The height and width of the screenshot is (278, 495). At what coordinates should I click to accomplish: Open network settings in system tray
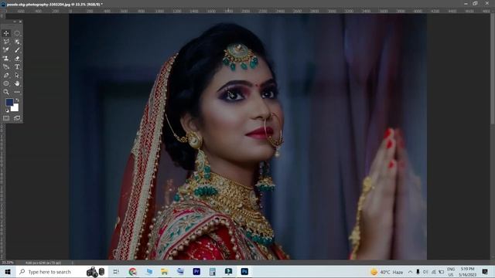(x=433, y=272)
